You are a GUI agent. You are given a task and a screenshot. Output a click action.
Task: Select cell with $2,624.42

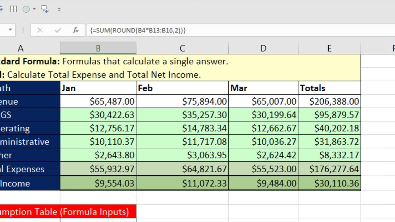point(263,155)
